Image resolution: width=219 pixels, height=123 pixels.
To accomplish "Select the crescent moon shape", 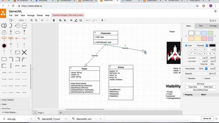I will tap(11, 26).
